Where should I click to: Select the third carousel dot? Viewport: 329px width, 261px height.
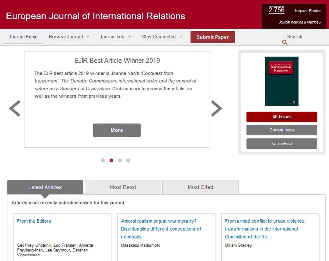pyautogui.click(x=120, y=160)
